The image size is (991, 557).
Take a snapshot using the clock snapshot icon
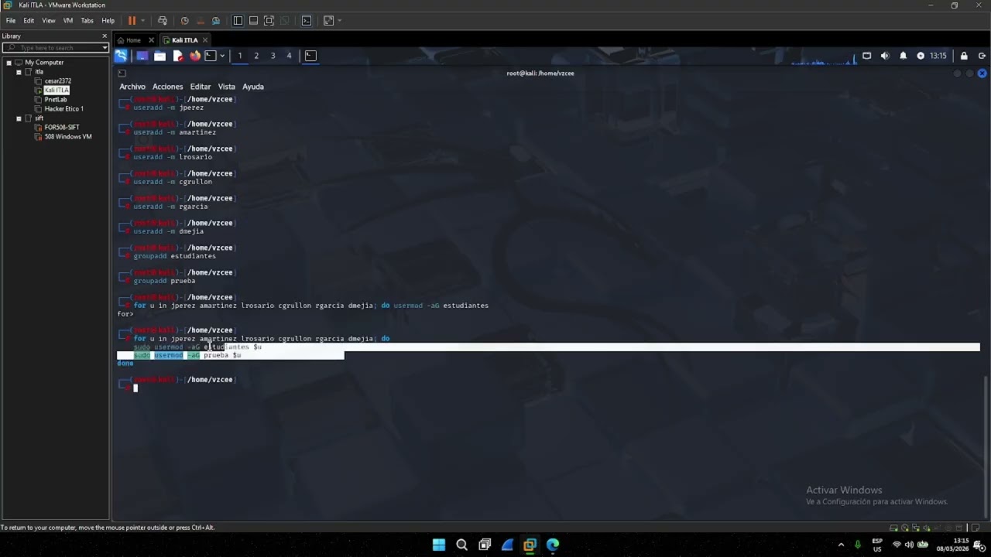pyautogui.click(x=184, y=21)
